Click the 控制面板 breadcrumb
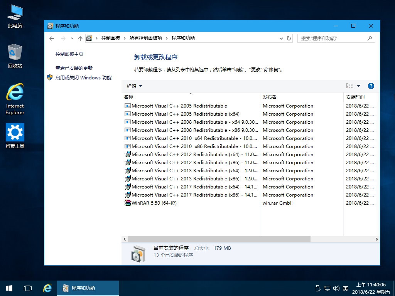 click(111, 38)
